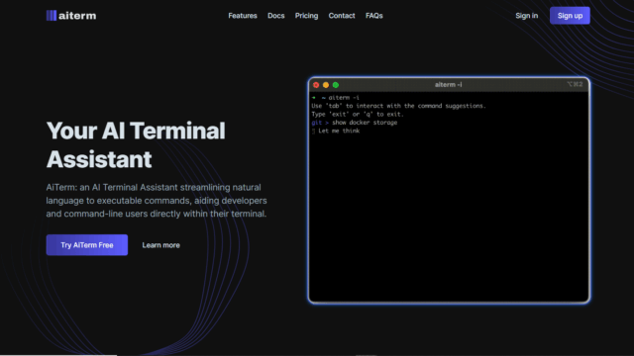Open the Pricing section
Image resolution: width=634 pixels, height=356 pixels.
point(306,16)
